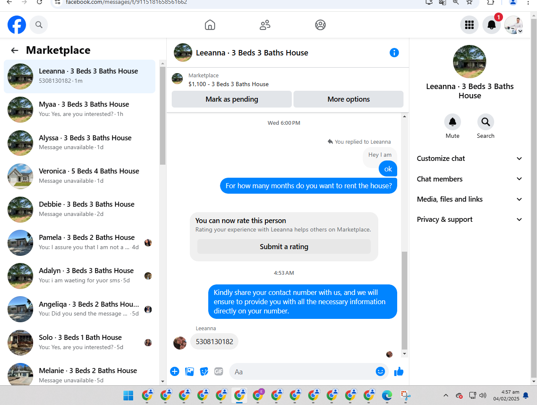537x405 pixels.
Task: Open Microsoft Edge from the taskbar
Action: [x=387, y=395]
